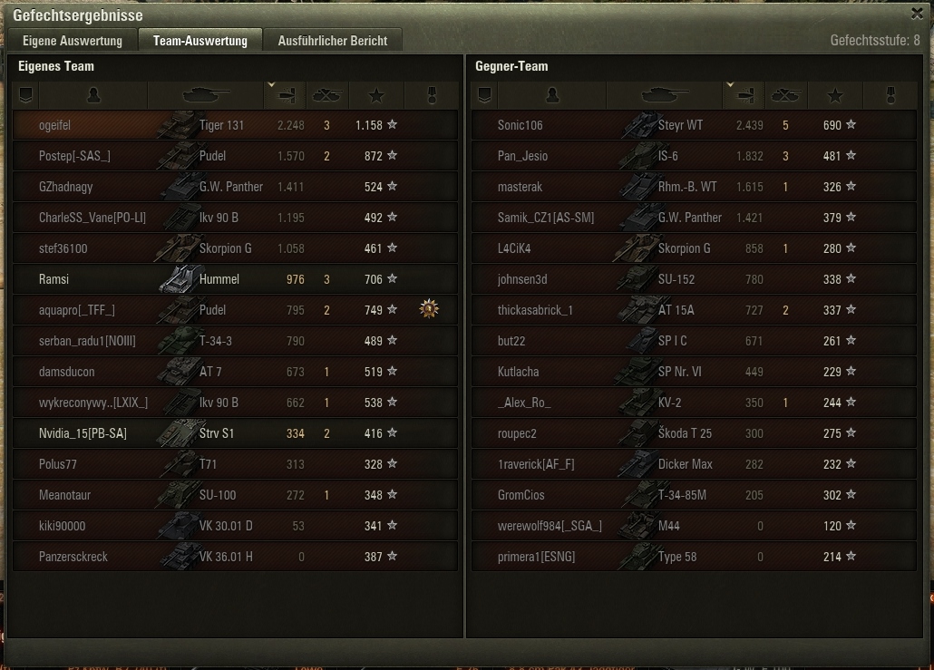
Task: Sort own team by platoon shield icon
Action: pos(25,95)
